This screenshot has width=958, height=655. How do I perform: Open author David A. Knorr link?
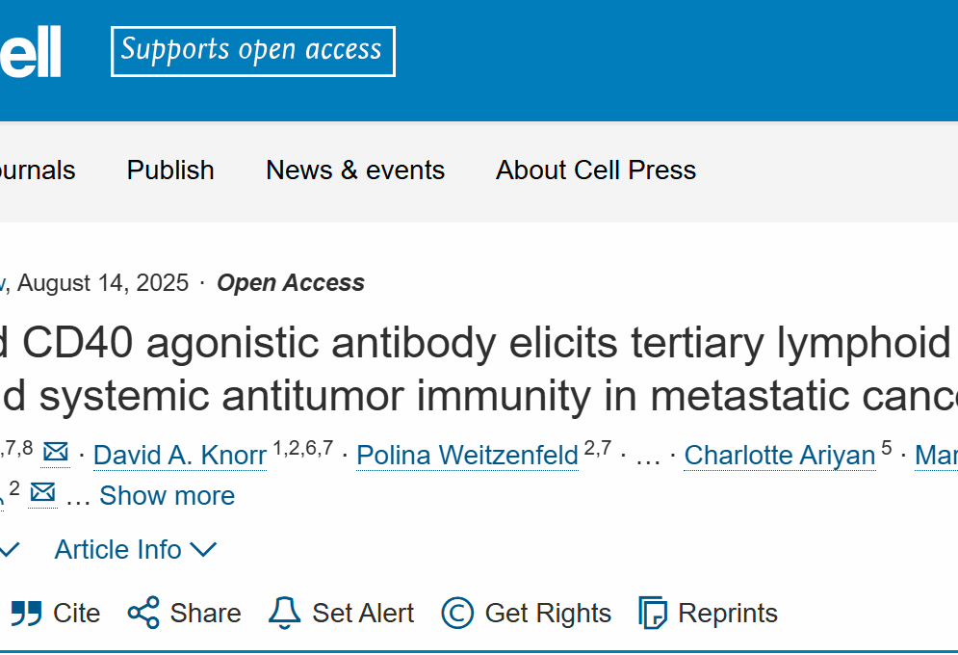coord(180,456)
